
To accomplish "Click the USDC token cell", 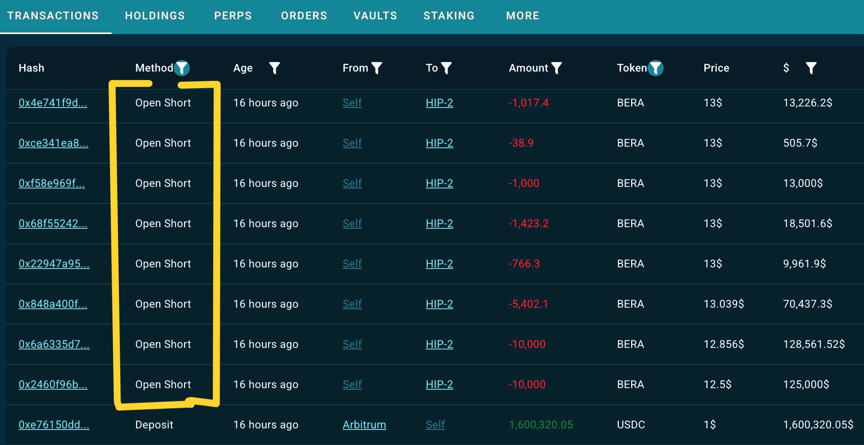I will pyautogui.click(x=631, y=425).
